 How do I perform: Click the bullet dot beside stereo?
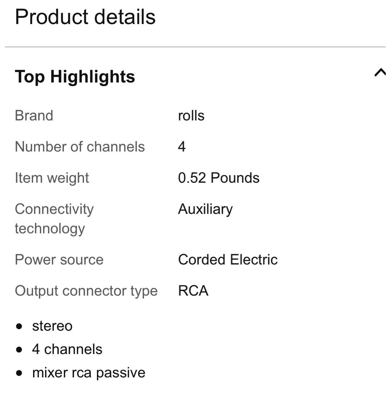click(x=19, y=326)
